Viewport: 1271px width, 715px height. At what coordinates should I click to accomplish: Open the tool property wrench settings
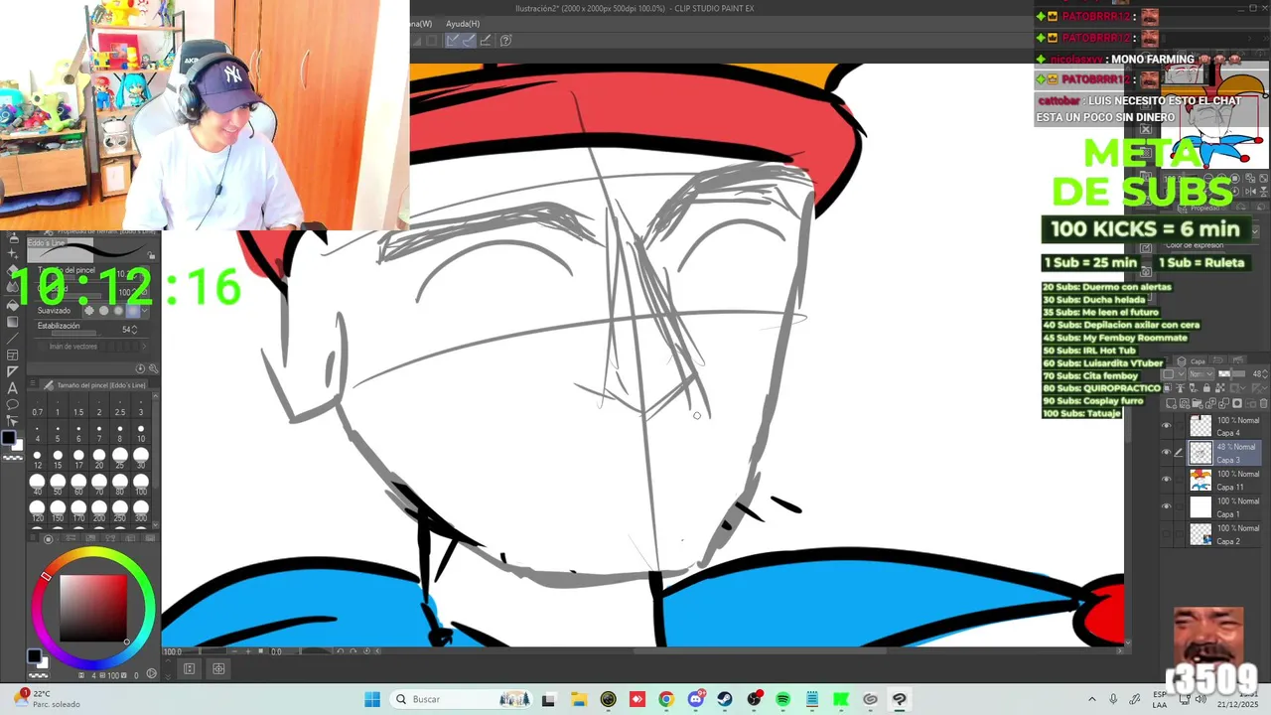[153, 368]
